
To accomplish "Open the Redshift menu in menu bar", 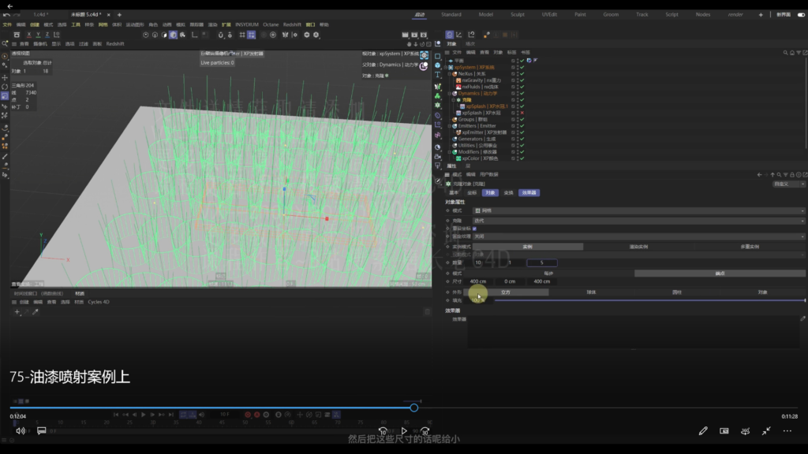I will 292,24.
